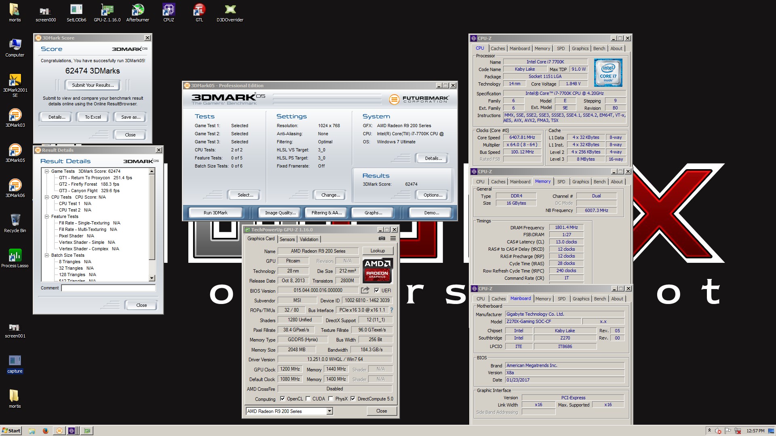
Task: Switch to the Validation tab in GPU-Z
Action: [x=309, y=239]
